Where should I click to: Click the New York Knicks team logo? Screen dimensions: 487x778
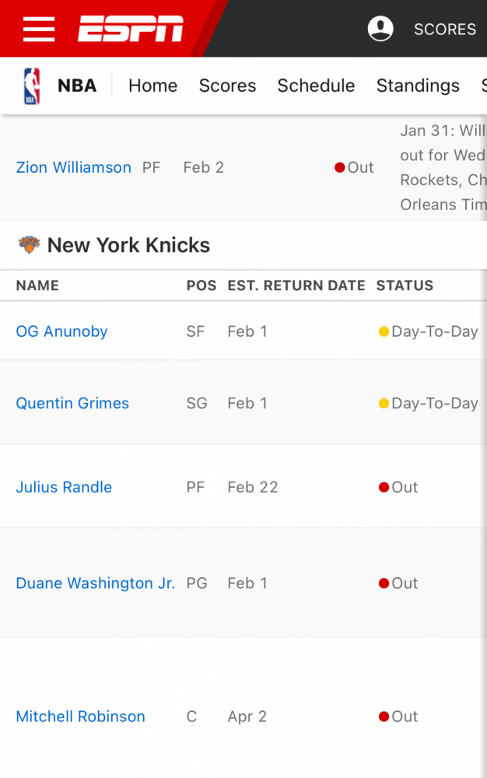tap(29, 244)
